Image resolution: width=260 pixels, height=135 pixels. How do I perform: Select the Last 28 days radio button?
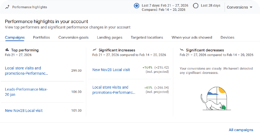(196, 6)
